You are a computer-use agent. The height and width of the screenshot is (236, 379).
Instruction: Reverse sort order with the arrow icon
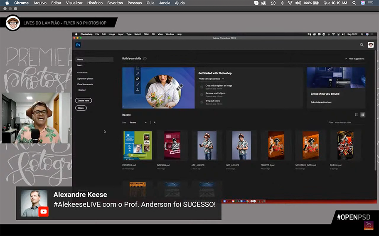pos(155,122)
